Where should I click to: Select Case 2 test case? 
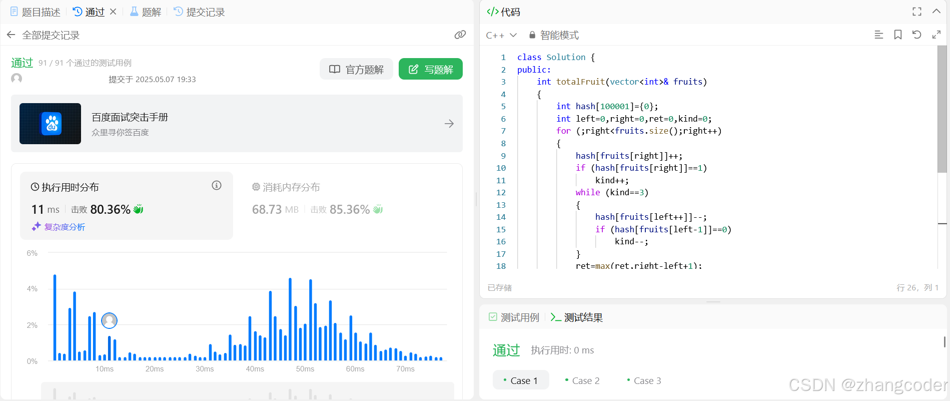[582, 380]
